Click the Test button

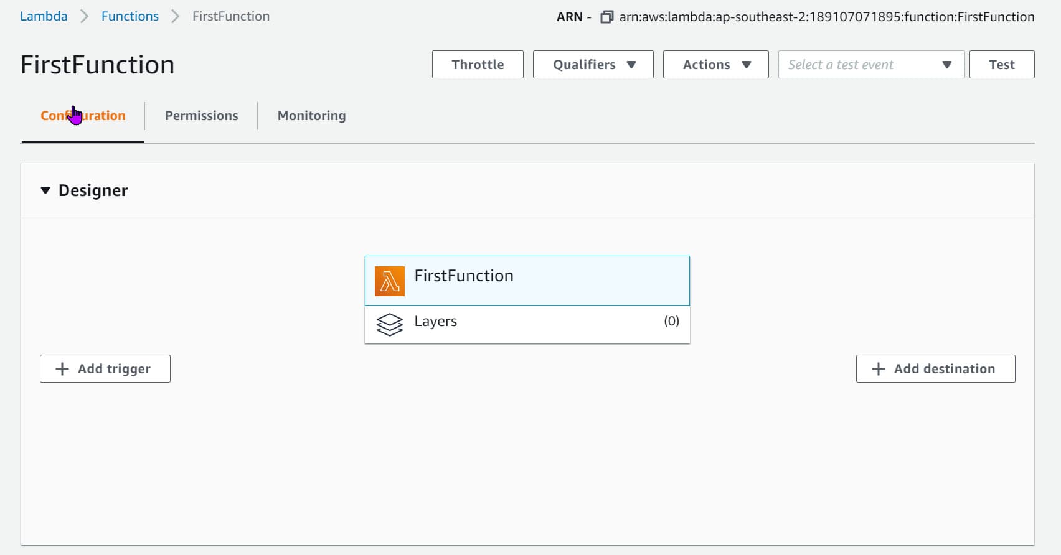point(1002,65)
